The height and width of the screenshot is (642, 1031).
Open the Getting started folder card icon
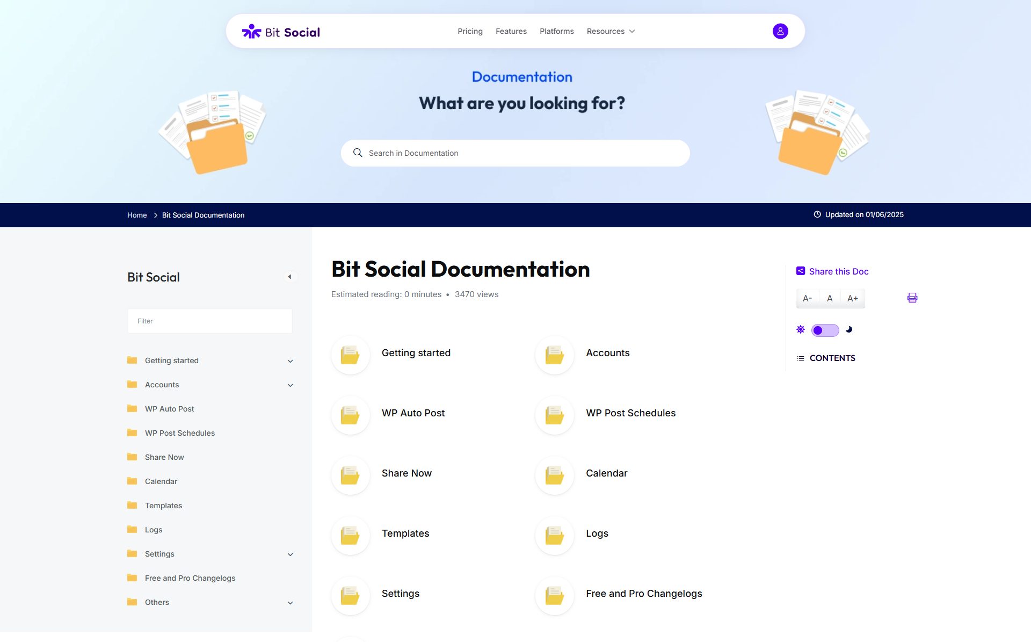click(350, 355)
